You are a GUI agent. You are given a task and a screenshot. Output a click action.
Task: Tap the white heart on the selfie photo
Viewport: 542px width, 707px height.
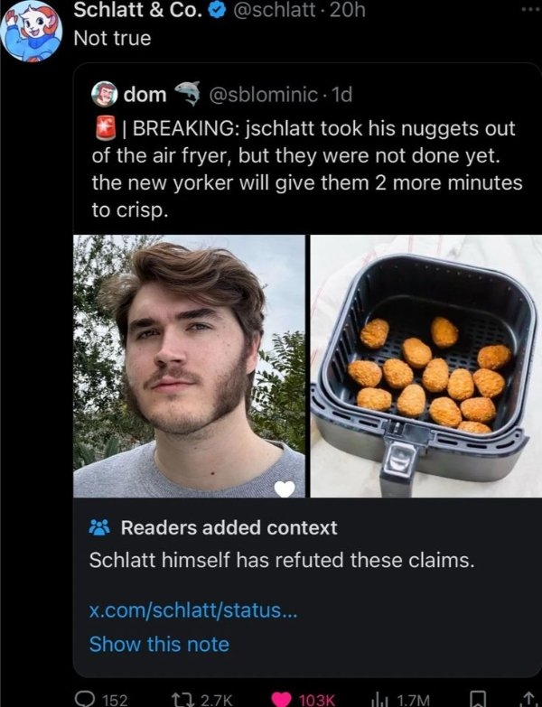click(x=285, y=488)
